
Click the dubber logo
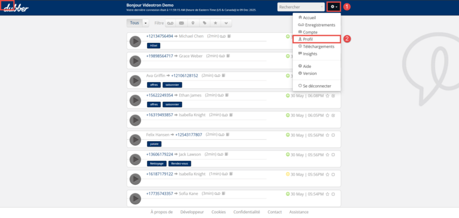16,7
